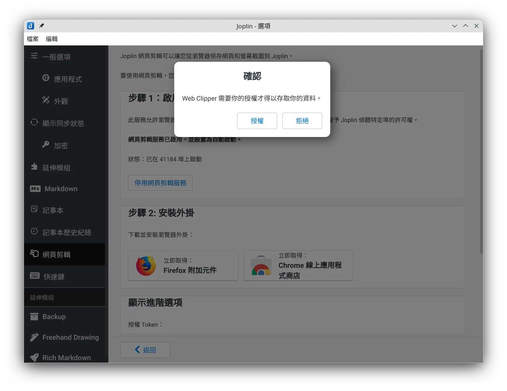Open the 顯示同步狀態 section
This screenshot has height=391, width=507.
coord(65,123)
